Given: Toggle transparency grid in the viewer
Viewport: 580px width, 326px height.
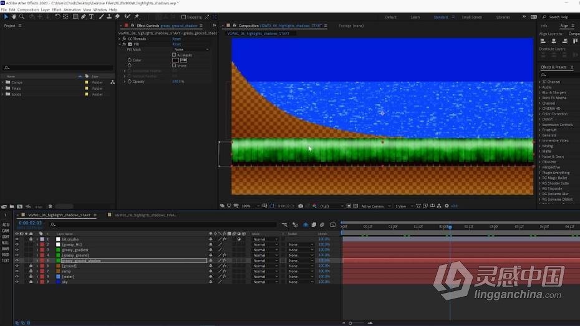Looking at the screenshot, I should (x=355, y=206).
